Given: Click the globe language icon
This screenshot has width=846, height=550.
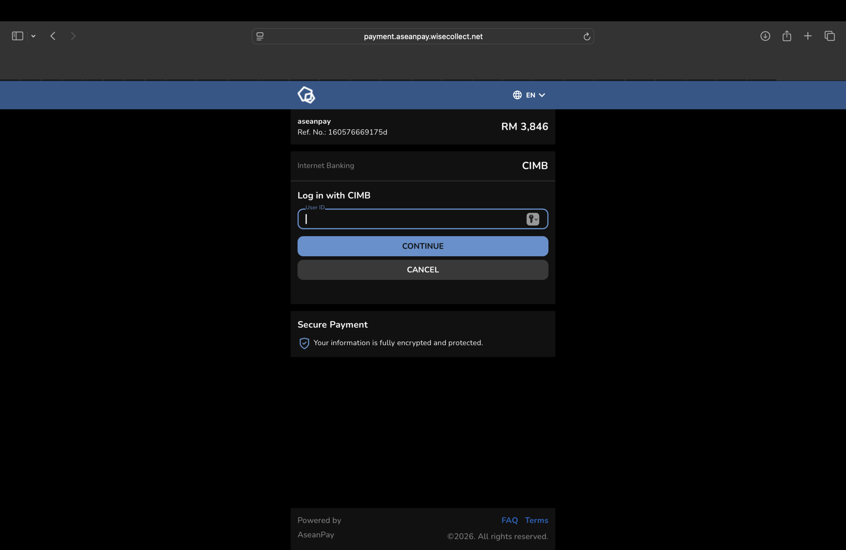Looking at the screenshot, I should (517, 95).
